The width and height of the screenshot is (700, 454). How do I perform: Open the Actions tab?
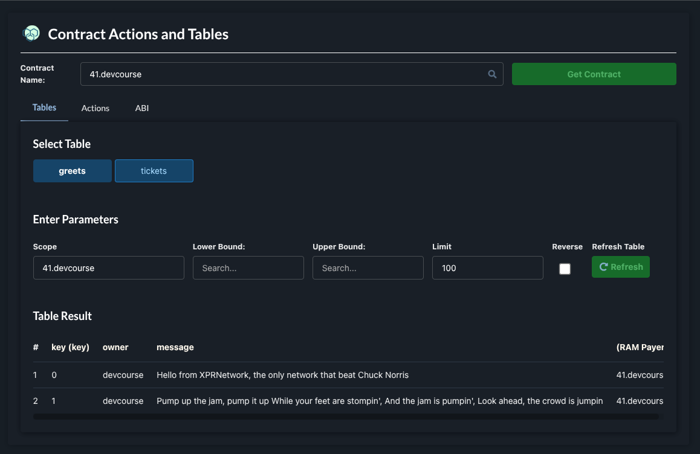click(x=96, y=108)
